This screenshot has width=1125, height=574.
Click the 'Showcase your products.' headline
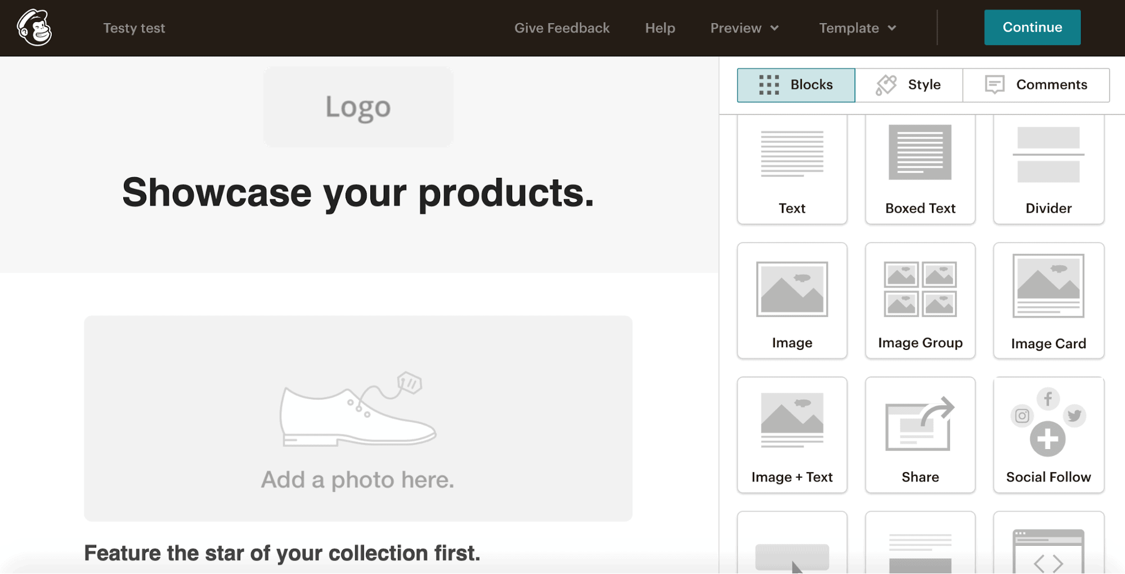(358, 193)
